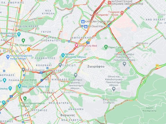The width and height of the screenshot is (166, 124).
Task: Open the Πλ. Συντάγματος location pin
Action: 23,70
